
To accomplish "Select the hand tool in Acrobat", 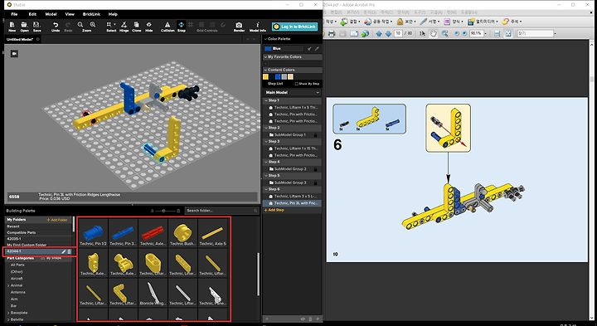I will (x=433, y=33).
